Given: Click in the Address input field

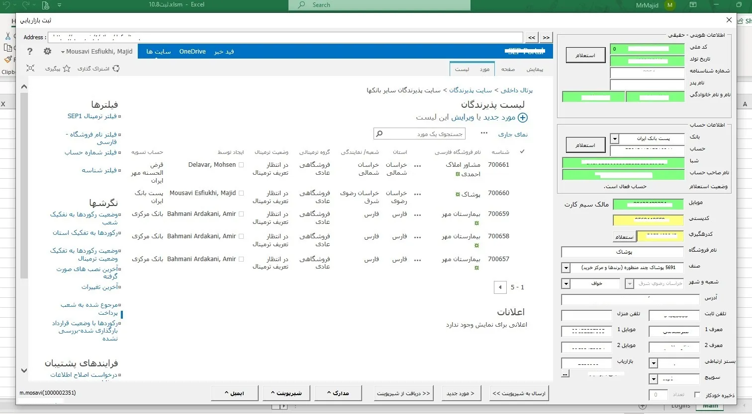Looking at the screenshot, I should [285, 37].
